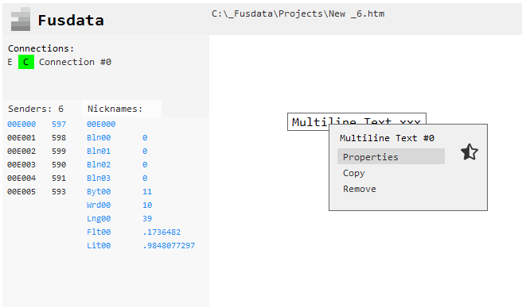
Task: Click the Lng00 nickname
Action: [x=99, y=218]
